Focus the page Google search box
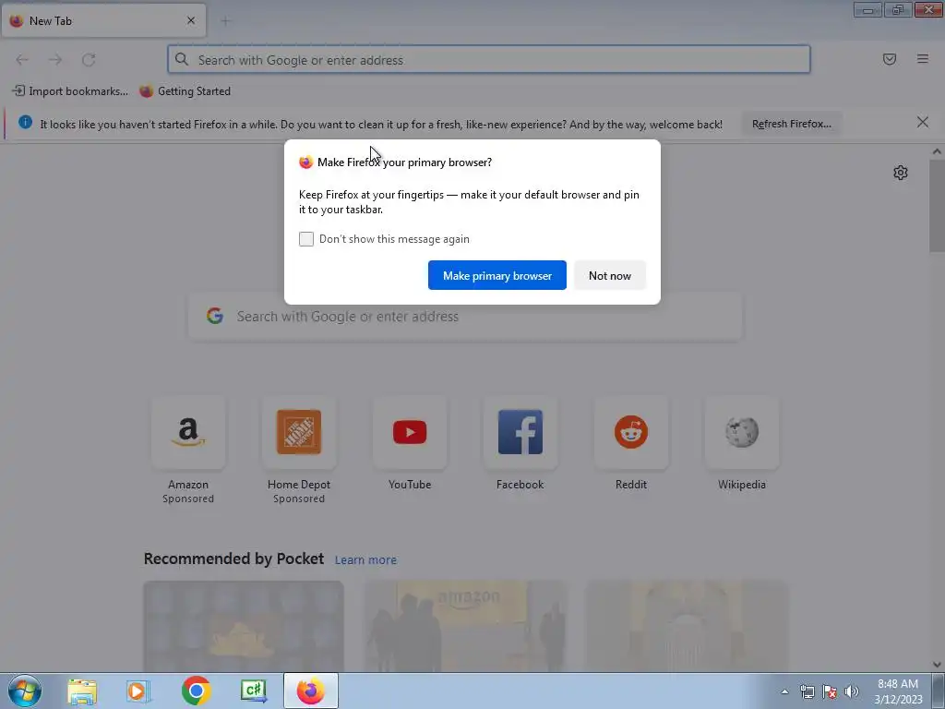Screen dimensions: 945x709 click(x=465, y=316)
